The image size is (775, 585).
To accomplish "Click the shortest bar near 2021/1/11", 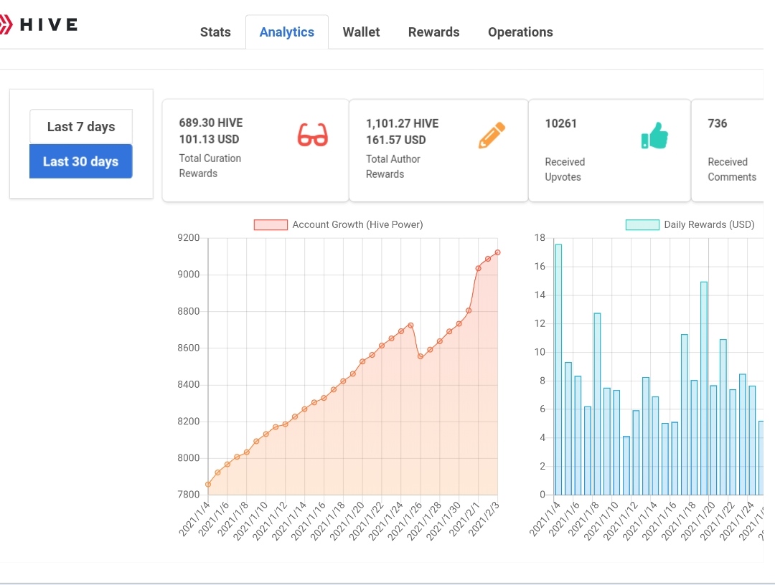I will 626,465.
